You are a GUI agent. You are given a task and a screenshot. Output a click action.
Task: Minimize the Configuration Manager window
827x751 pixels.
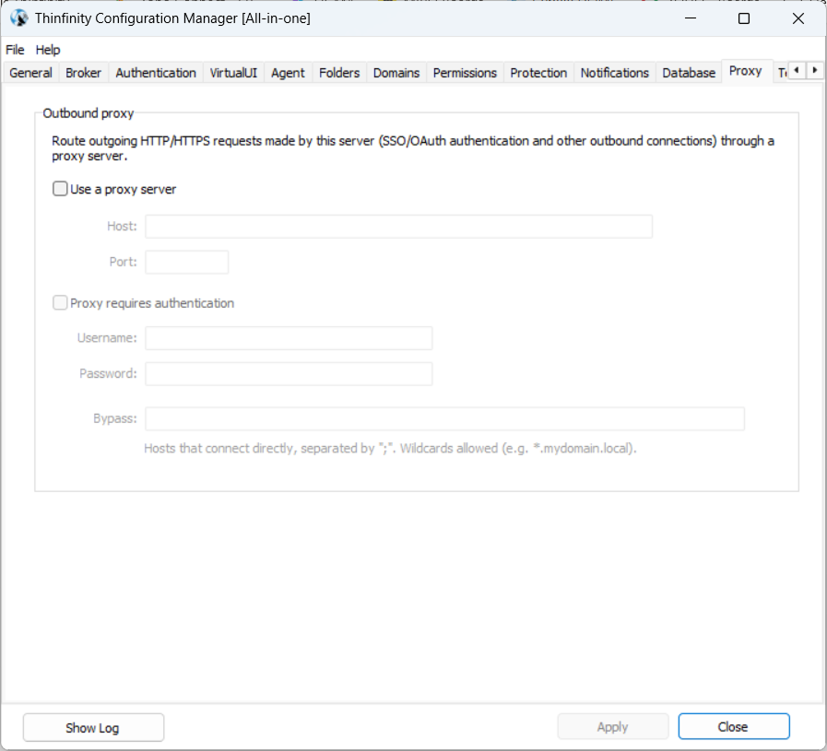(x=691, y=18)
